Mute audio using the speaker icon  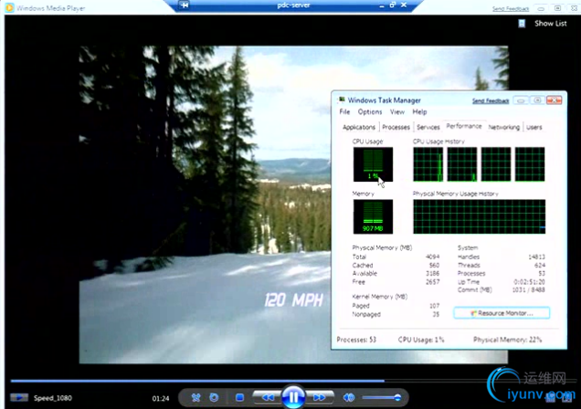(x=348, y=397)
